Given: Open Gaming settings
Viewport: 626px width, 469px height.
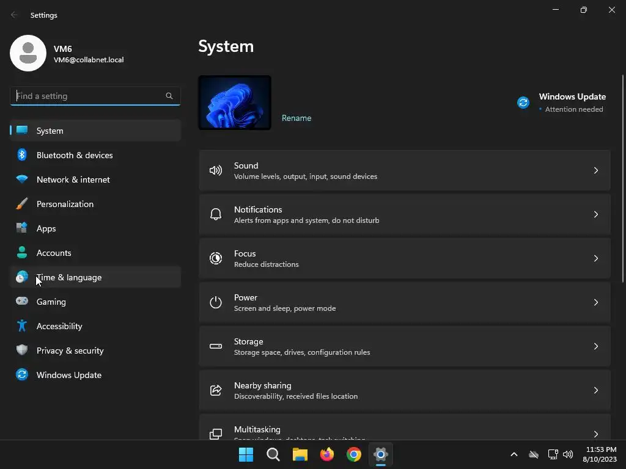Looking at the screenshot, I should click(95, 302).
